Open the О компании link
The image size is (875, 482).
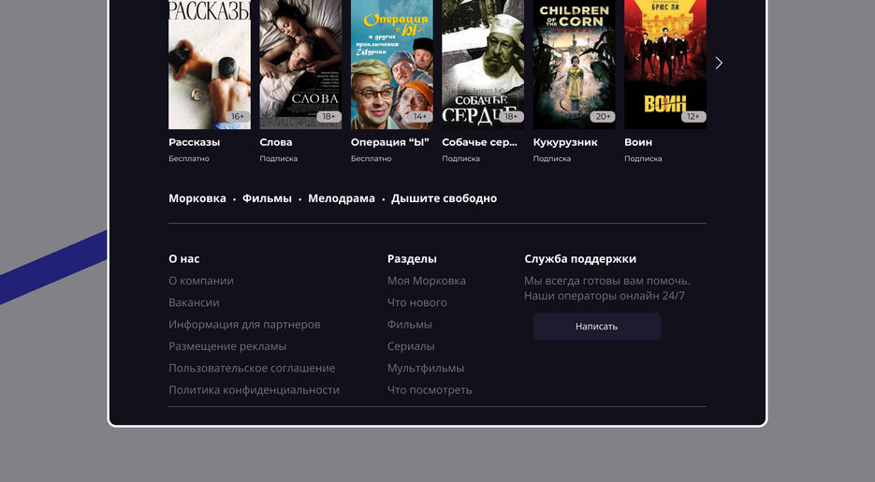click(x=201, y=281)
